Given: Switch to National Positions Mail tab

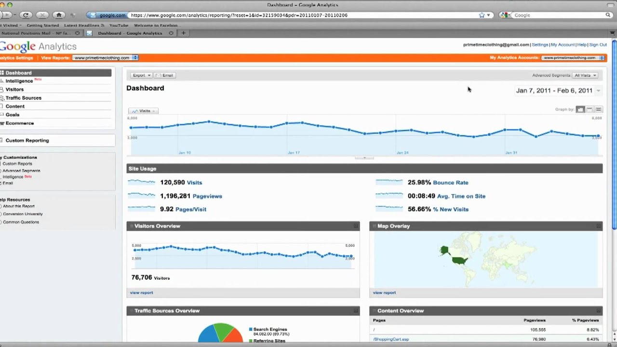Looking at the screenshot, I should coord(36,33).
